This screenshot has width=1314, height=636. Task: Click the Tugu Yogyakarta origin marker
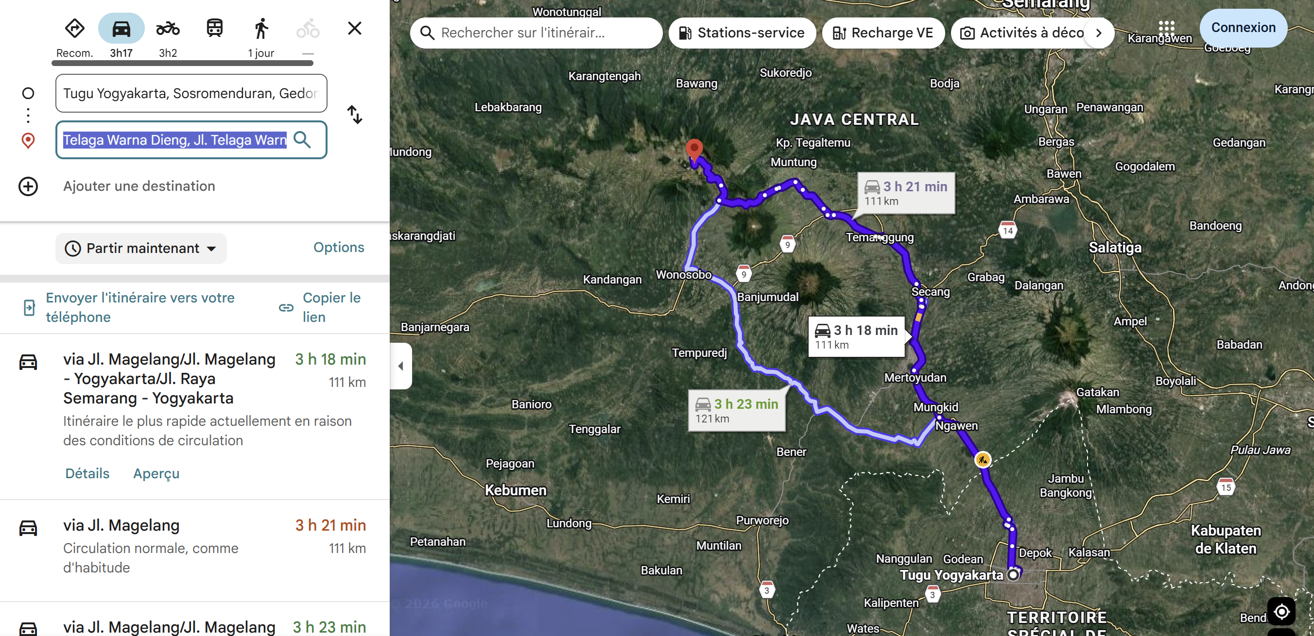click(x=1013, y=575)
